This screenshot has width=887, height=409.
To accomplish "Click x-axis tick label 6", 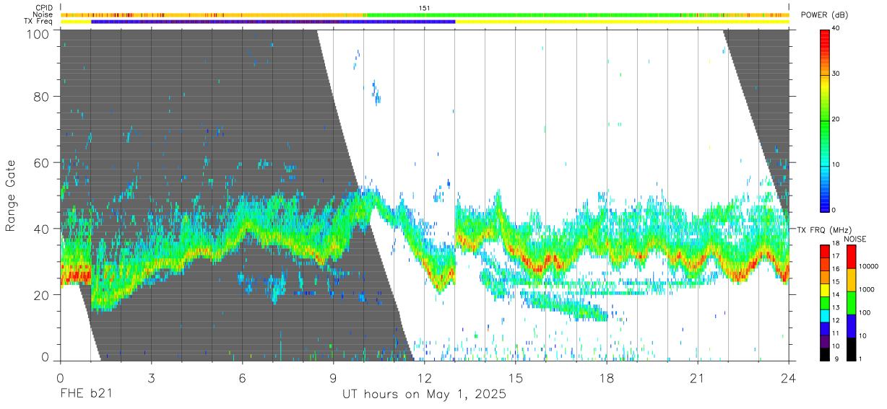I will click(242, 377).
